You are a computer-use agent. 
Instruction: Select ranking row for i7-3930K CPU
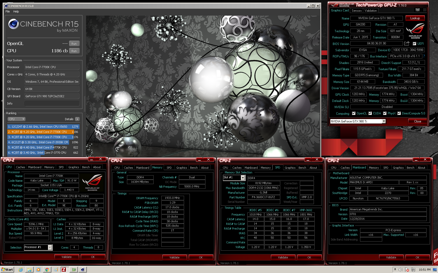tap(43, 142)
